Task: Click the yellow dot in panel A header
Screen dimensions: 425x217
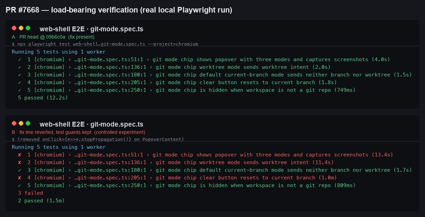Action: [x=21, y=28]
